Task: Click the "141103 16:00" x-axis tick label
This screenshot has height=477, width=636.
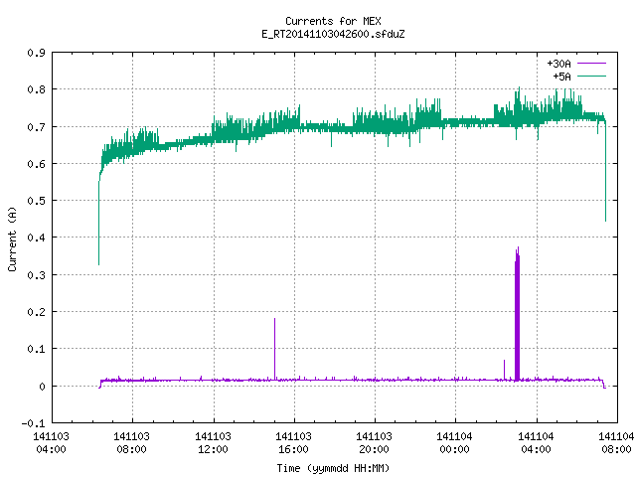Action: point(293,443)
